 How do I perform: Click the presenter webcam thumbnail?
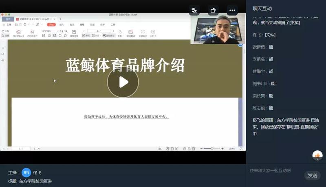tap(218, 28)
